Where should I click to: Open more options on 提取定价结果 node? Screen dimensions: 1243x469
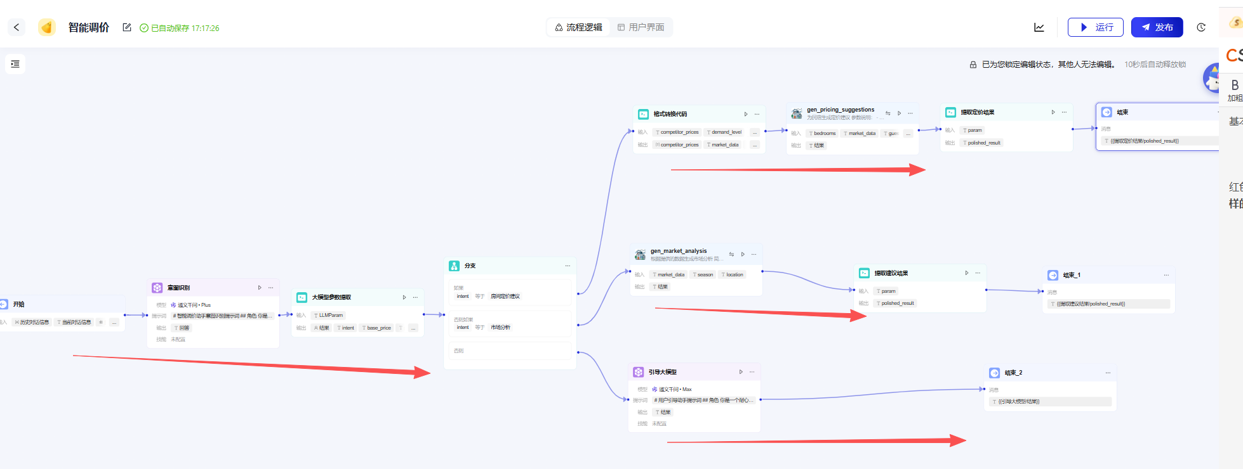coord(1064,112)
